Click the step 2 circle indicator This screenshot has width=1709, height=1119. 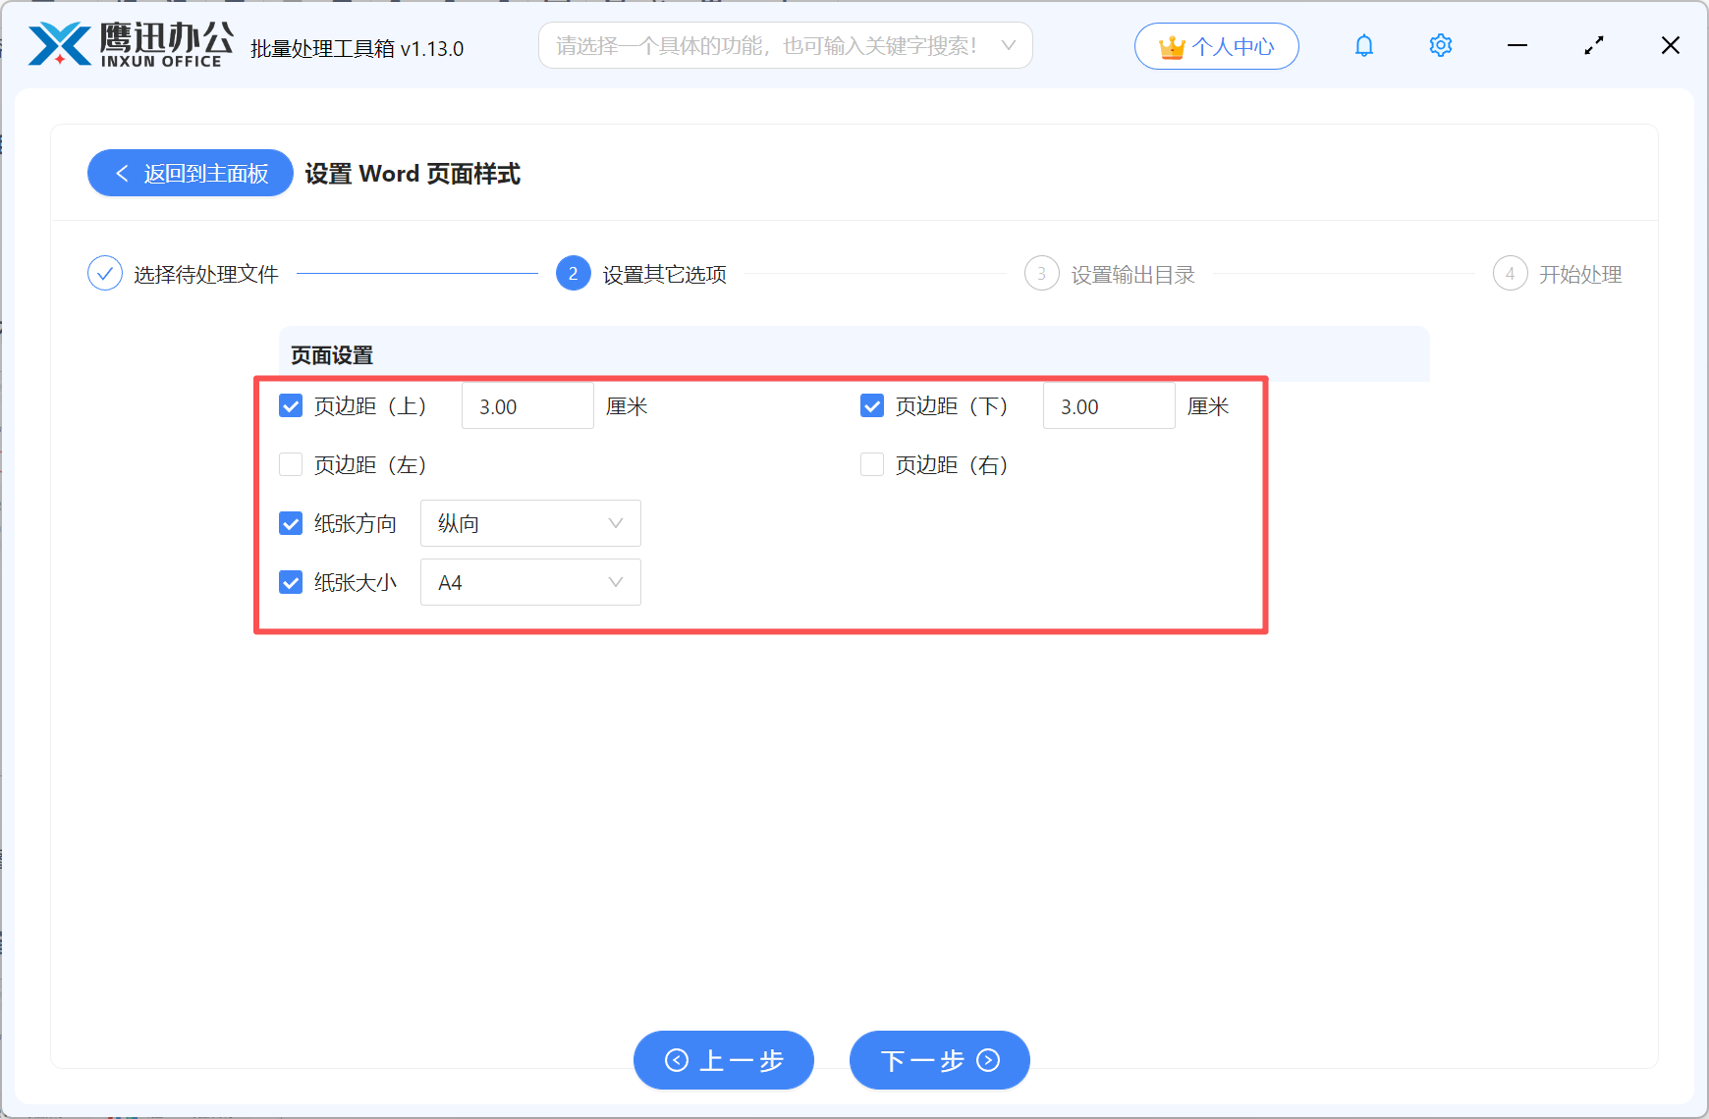[x=573, y=274]
